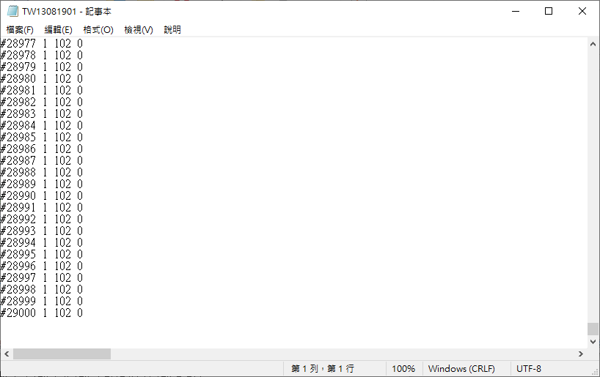
Task: Click the Windows (CRLF) status entry
Action: click(461, 369)
